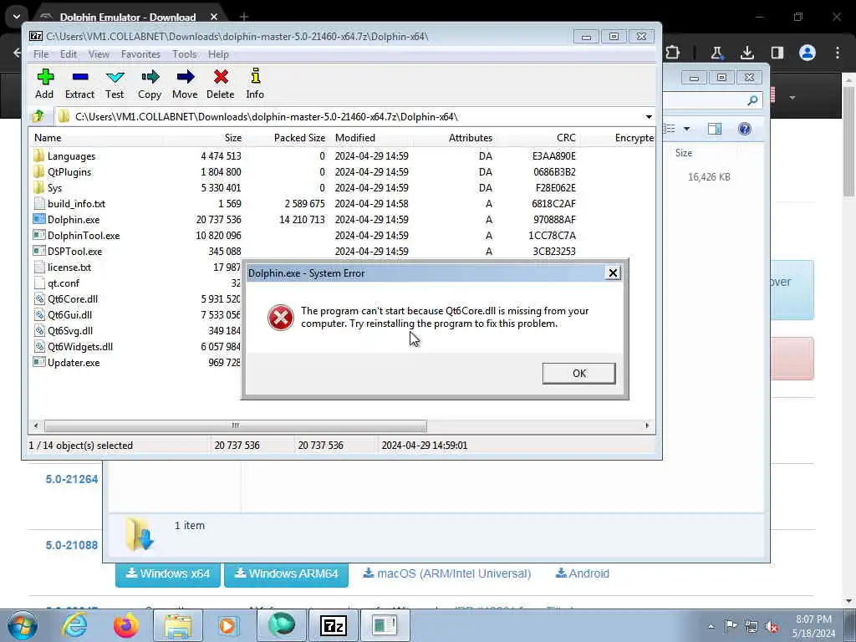The width and height of the screenshot is (856, 642).
Task: Open the Info toolbar icon
Action: [x=255, y=84]
